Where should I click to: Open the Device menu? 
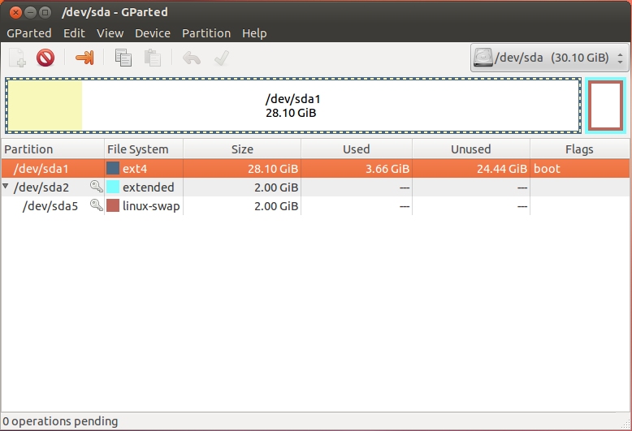point(153,33)
